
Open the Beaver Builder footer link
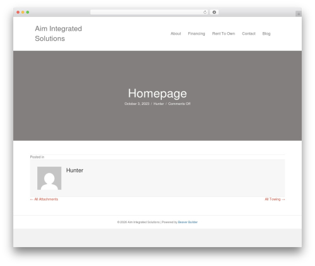click(x=188, y=222)
